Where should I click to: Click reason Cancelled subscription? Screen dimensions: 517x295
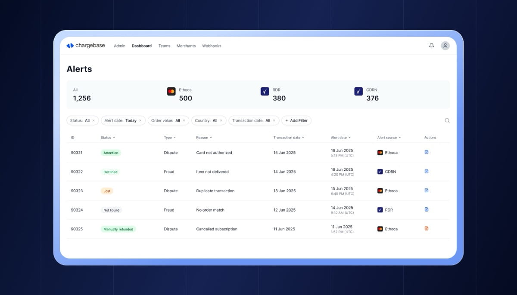coord(217,229)
